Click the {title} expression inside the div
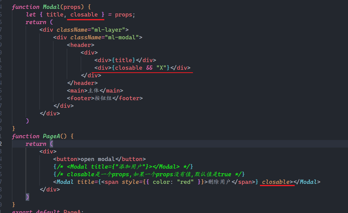Image resolution: width=348 pixels, height=213 pixels. [124, 60]
